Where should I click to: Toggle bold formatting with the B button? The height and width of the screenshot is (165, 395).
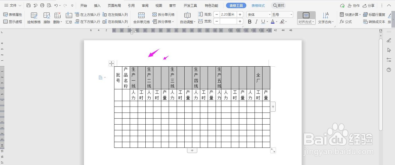(x=249, y=22)
